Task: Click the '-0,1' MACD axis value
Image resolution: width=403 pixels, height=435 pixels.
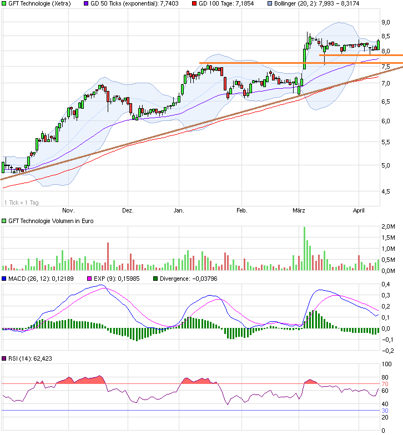Action: pos(387,340)
